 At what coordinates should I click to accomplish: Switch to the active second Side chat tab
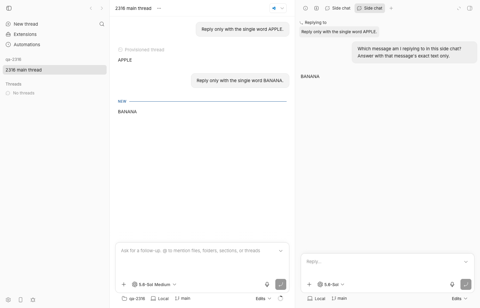(370, 8)
